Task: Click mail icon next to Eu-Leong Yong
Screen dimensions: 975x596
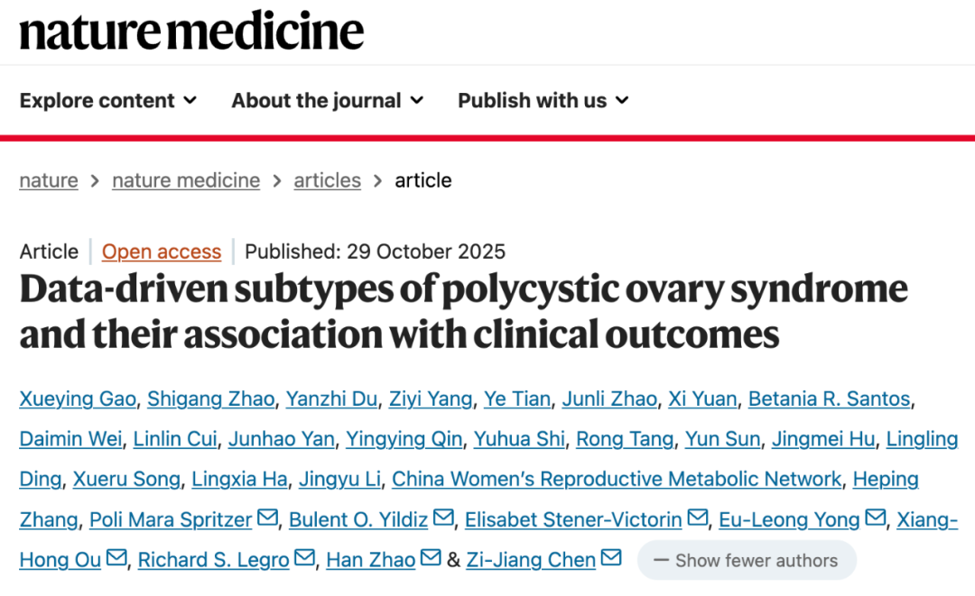Action: (x=875, y=518)
